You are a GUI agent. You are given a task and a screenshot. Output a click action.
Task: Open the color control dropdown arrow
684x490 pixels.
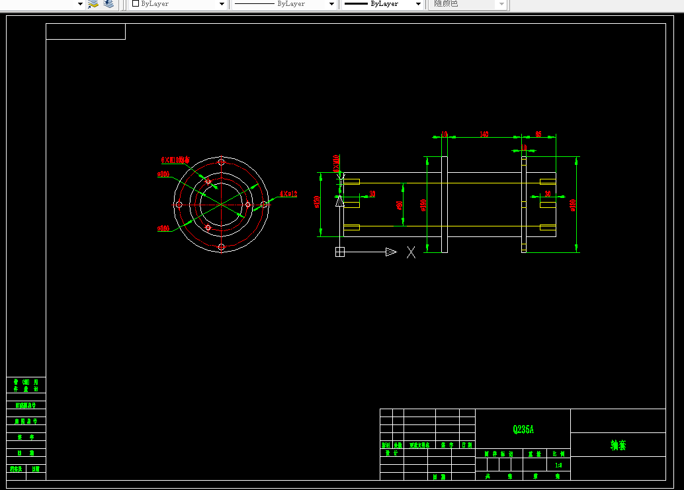222,4
